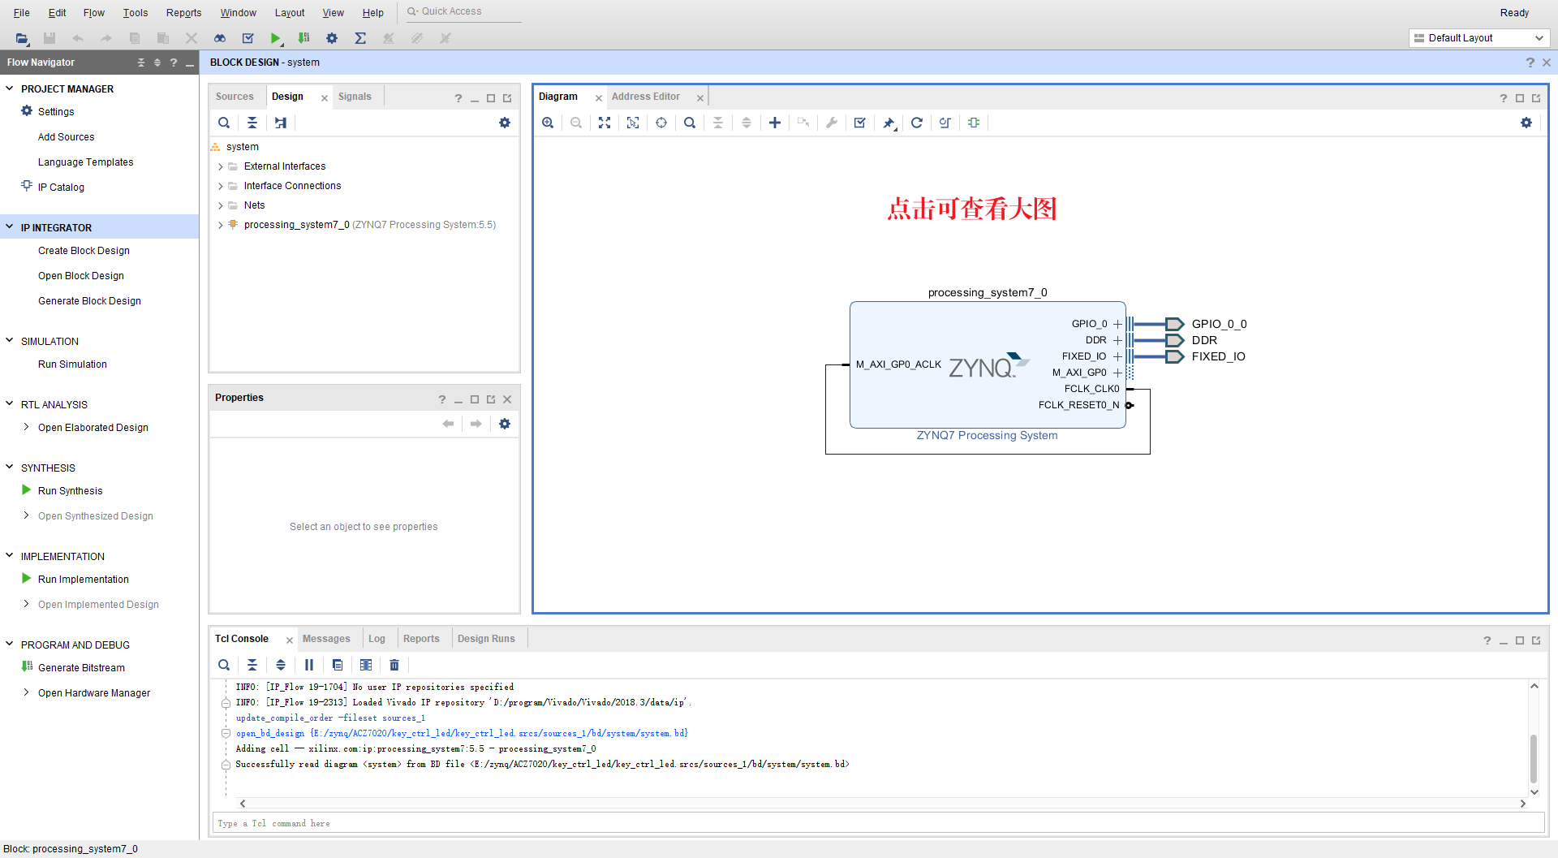The height and width of the screenshot is (858, 1558).
Task: Copy Tcl Console contents icon
Action: point(338,665)
